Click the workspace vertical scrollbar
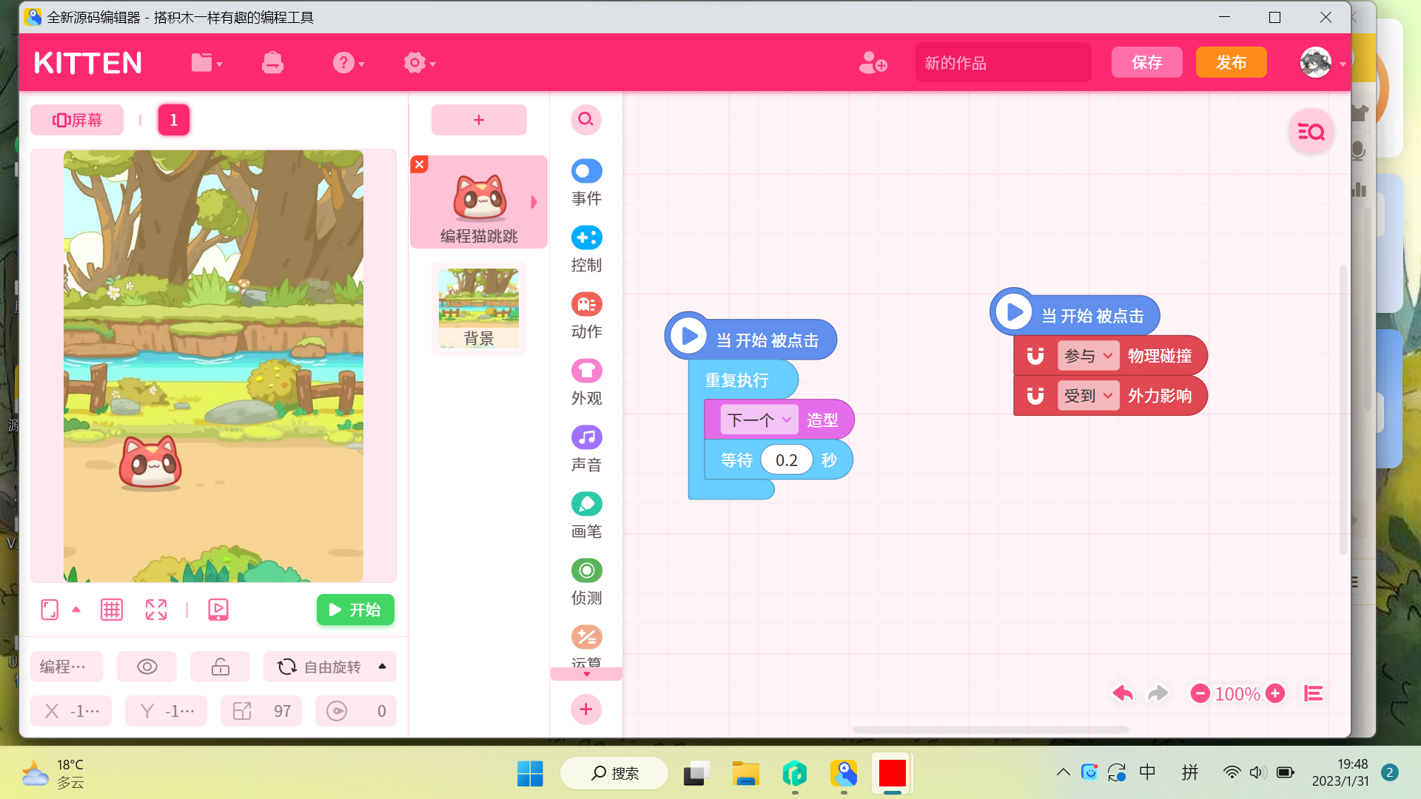 [1343, 410]
